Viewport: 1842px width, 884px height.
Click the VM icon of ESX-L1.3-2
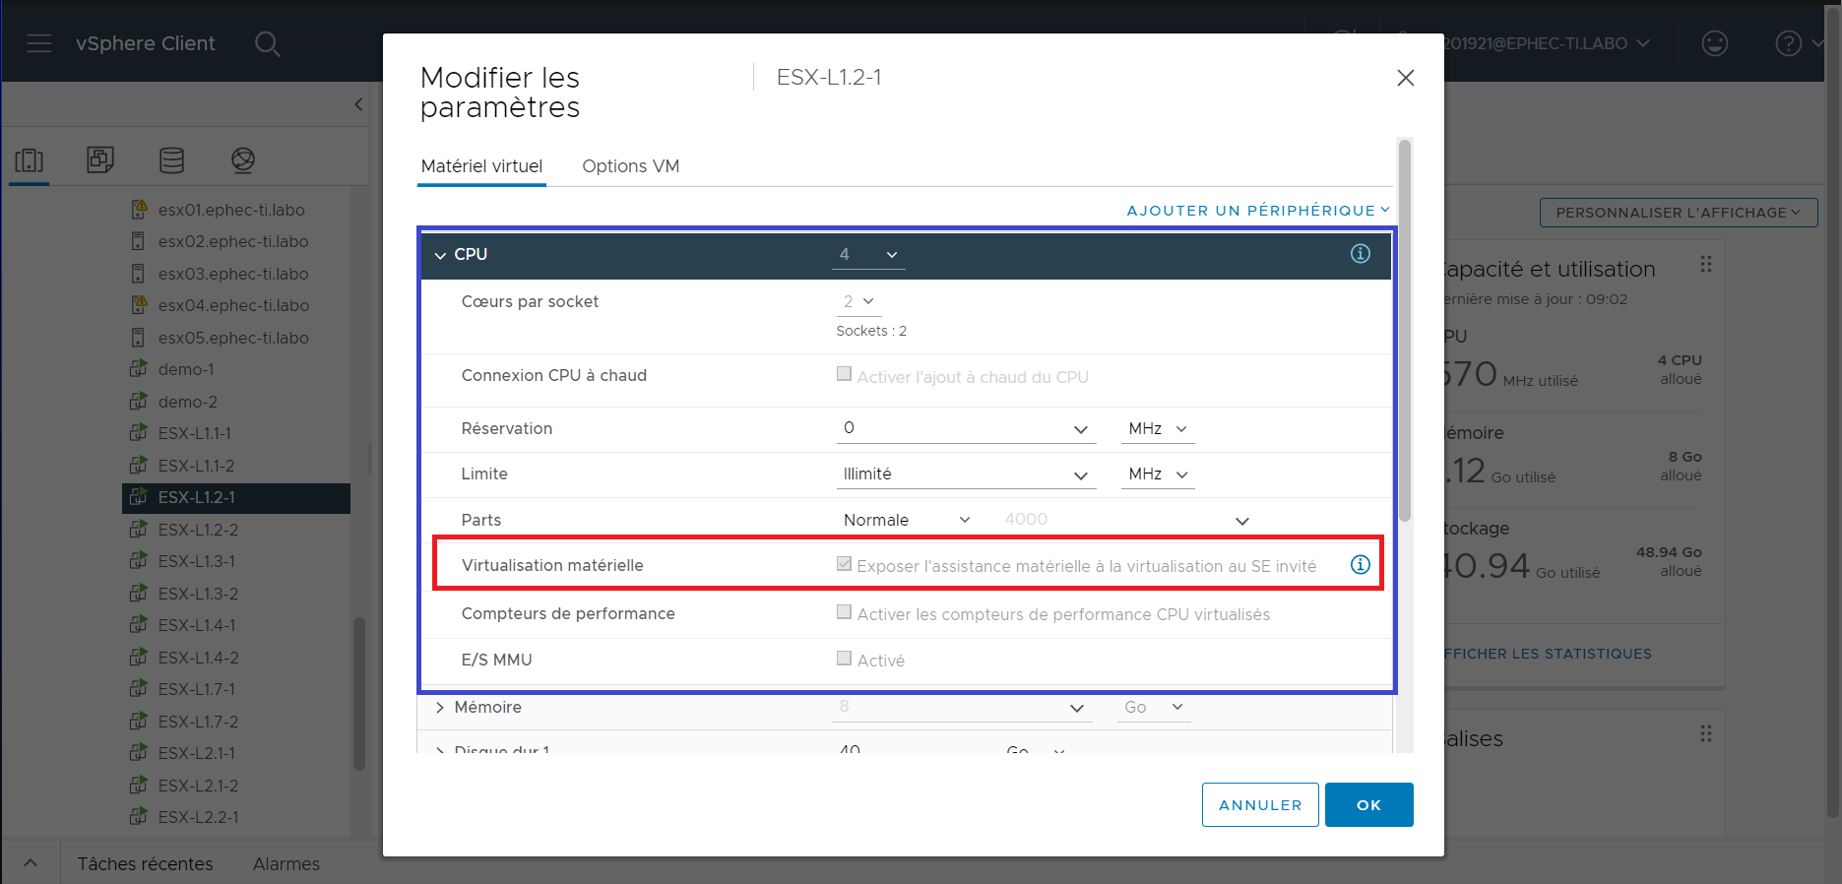139,594
